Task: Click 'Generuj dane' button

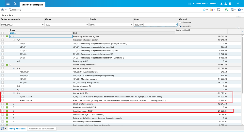Action: pos(7,15)
